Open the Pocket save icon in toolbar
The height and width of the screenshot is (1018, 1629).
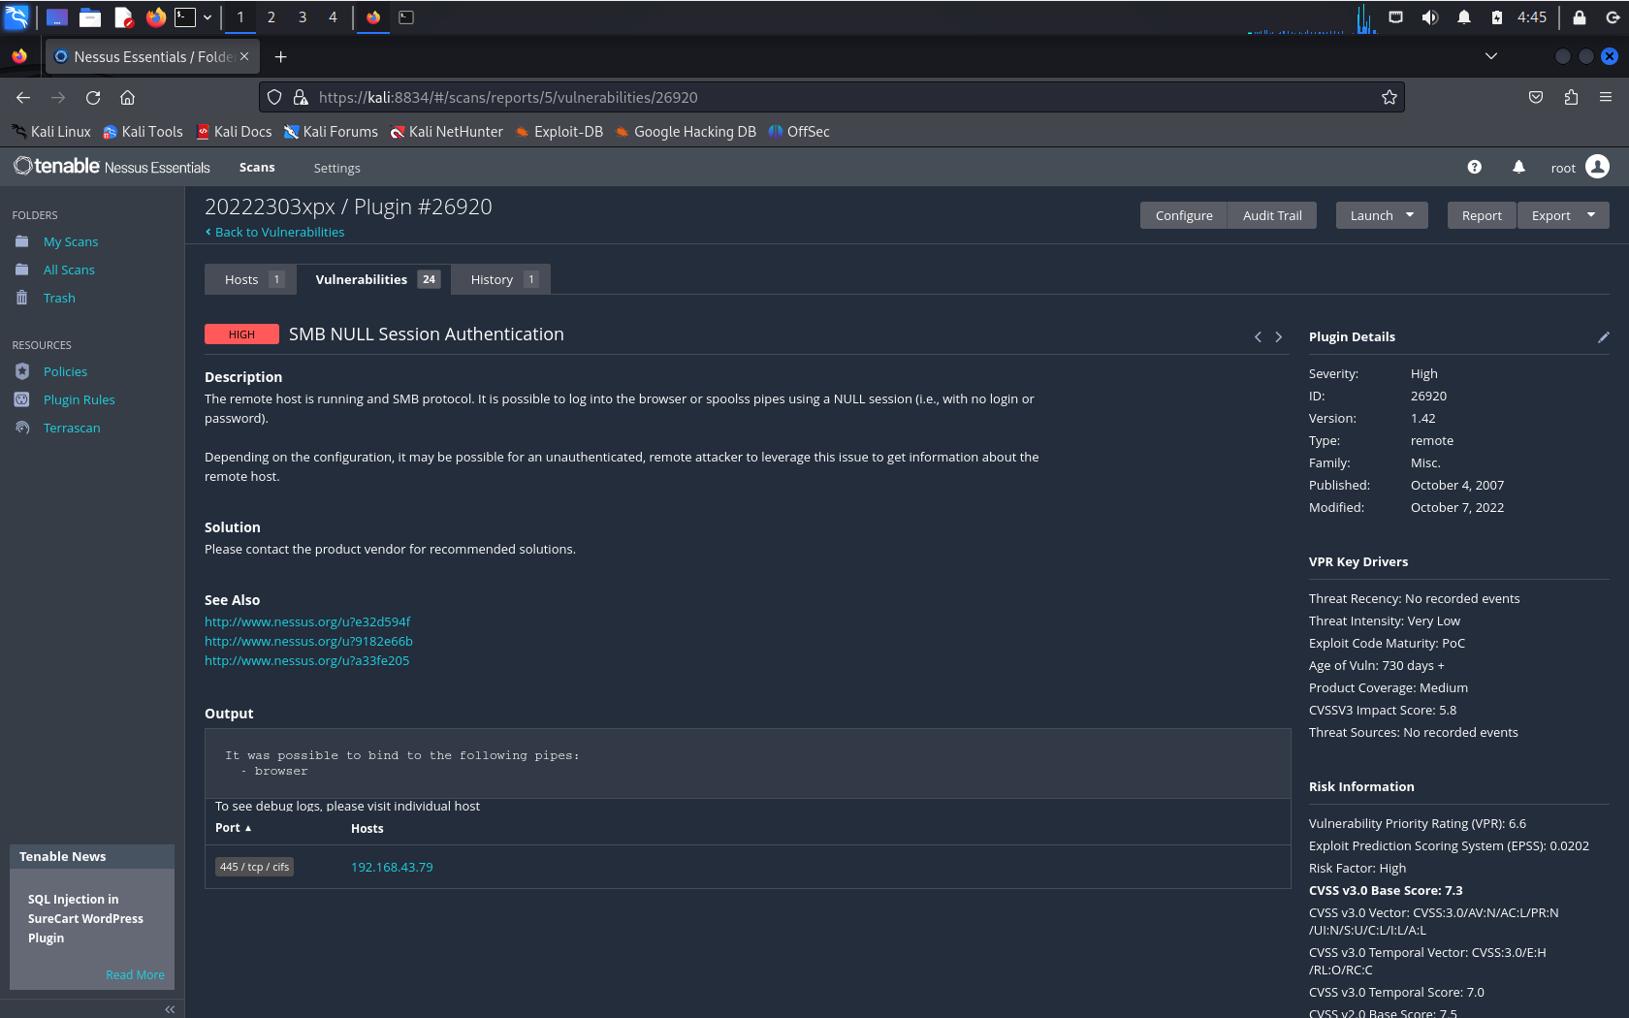point(1536,97)
